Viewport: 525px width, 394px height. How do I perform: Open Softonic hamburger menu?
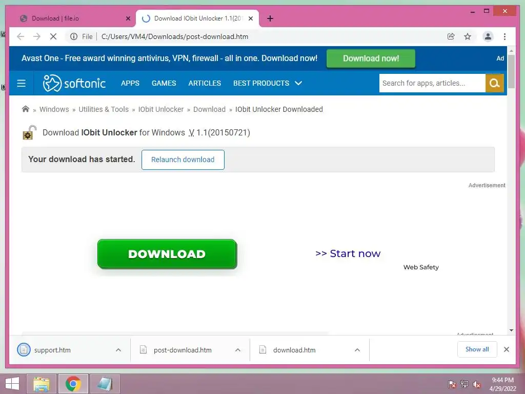tap(22, 83)
